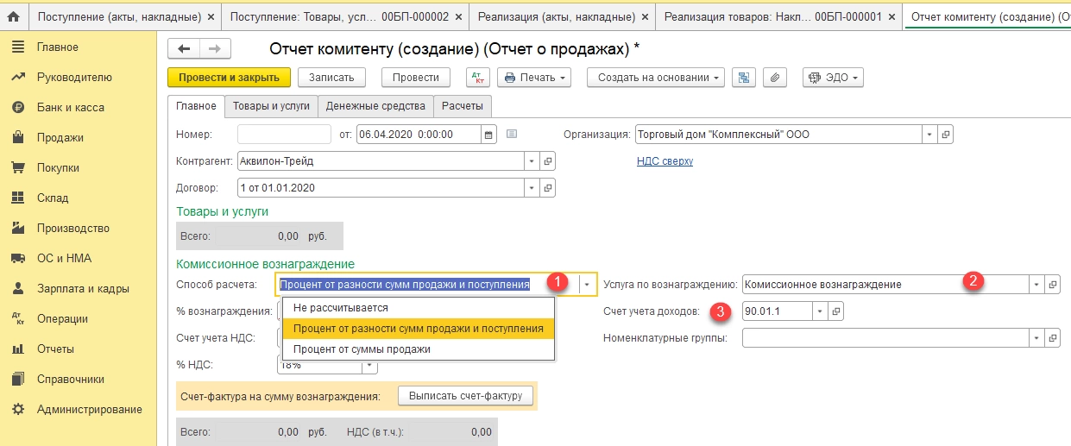Open Продажи section in sidebar
The width and height of the screenshot is (1071, 446).
tap(60, 137)
